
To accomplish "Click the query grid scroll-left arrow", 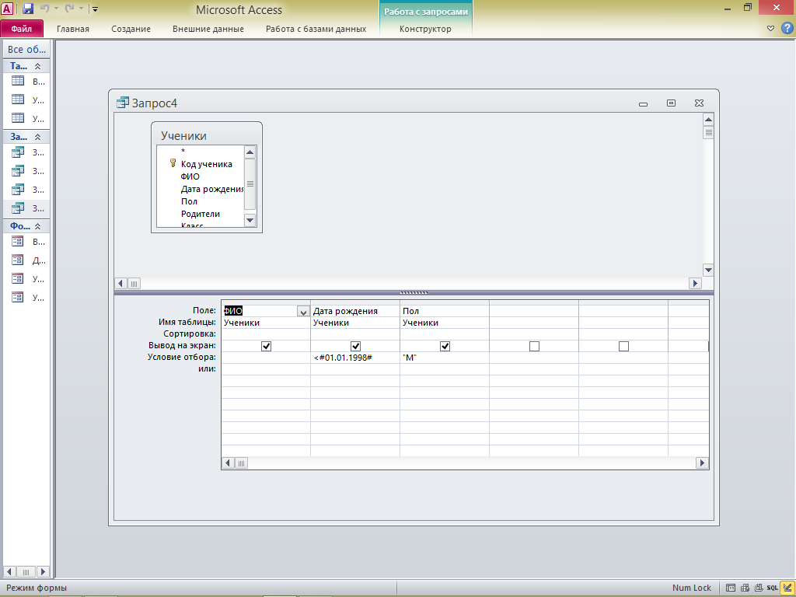I will pos(228,463).
